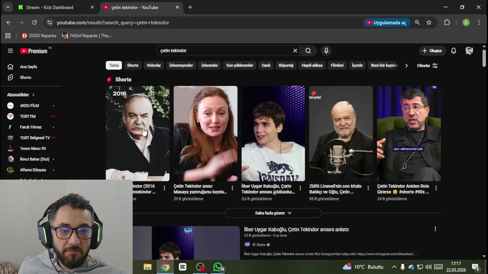Open the Storytel Zülfü Livaneli short thumbnail

(341, 133)
